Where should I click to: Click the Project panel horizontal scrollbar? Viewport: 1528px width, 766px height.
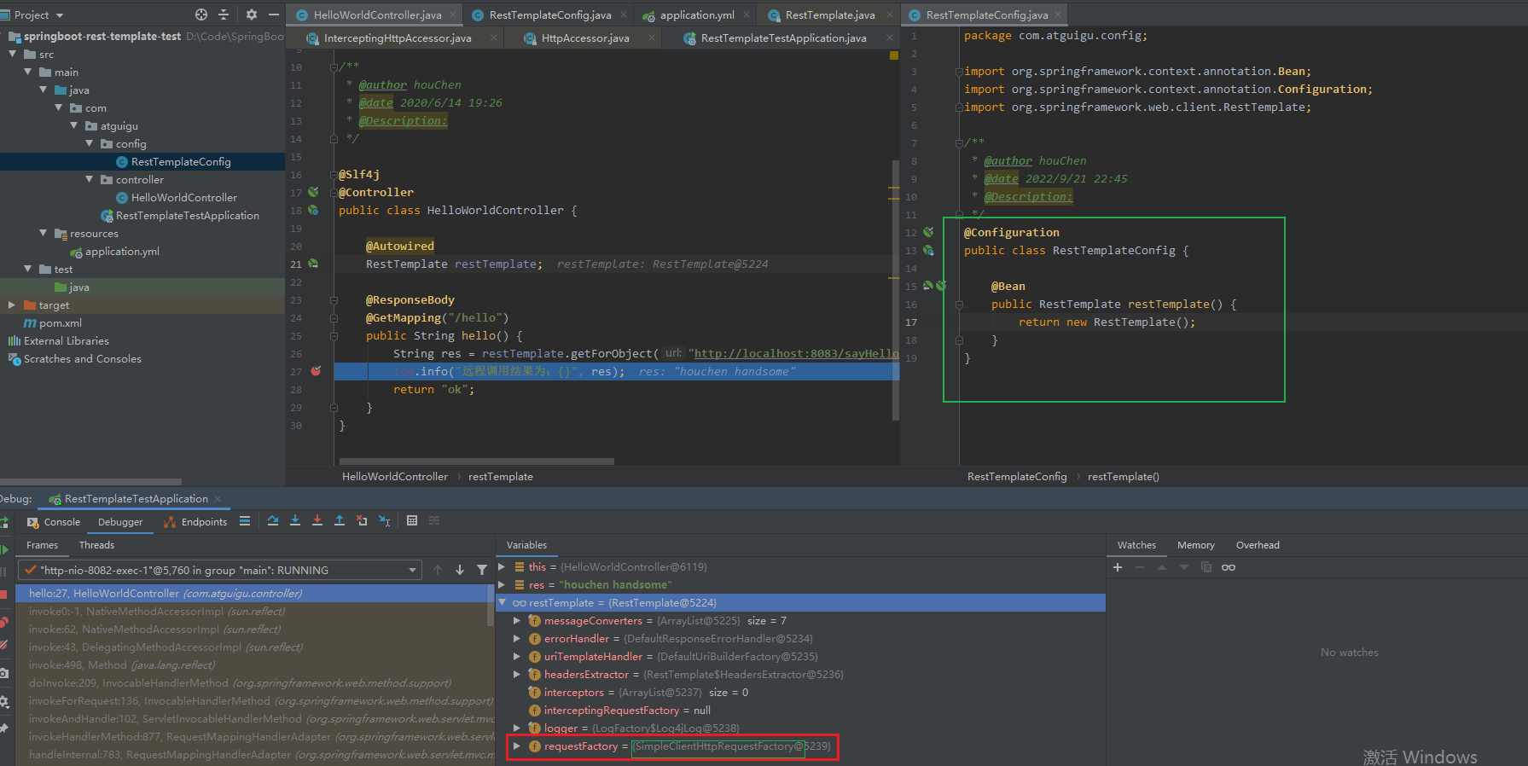(x=90, y=482)
